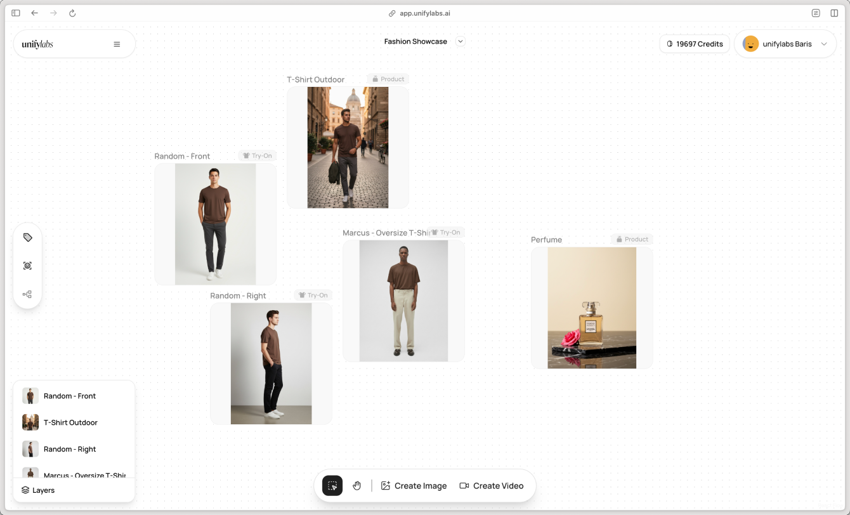Toggle the browser sidebar icon
850x515 pixels.
(16, 13)
